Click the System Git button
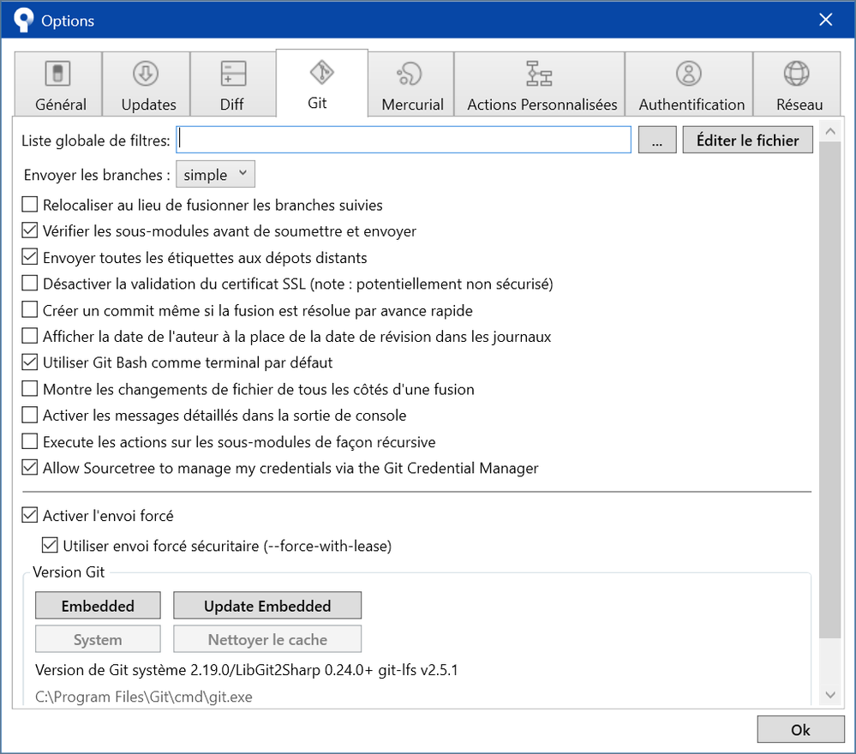Viewport: 856px width, 754px height. (x=98, y=639)
